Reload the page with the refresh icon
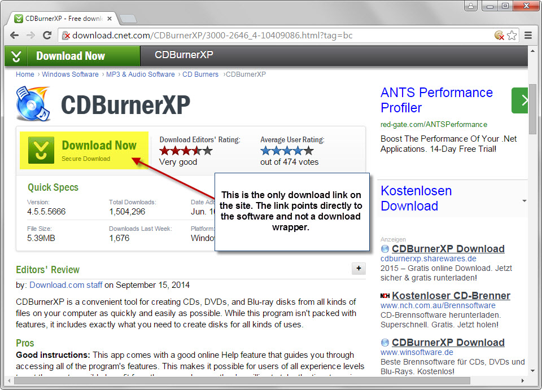This screenshot has width=542, height=390. click(47, 35)
